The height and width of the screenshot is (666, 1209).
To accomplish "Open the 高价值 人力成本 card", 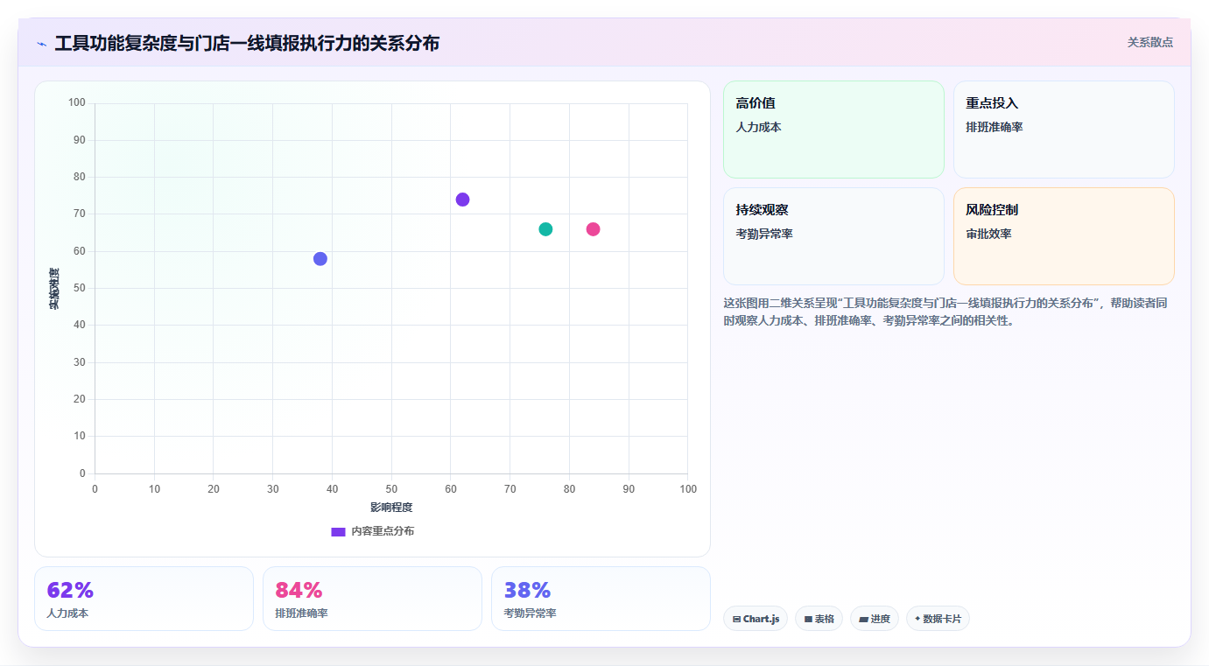I will click(833, 130).
